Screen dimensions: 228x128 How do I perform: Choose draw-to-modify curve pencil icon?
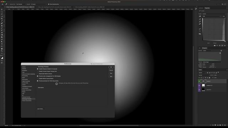(200, 29)
